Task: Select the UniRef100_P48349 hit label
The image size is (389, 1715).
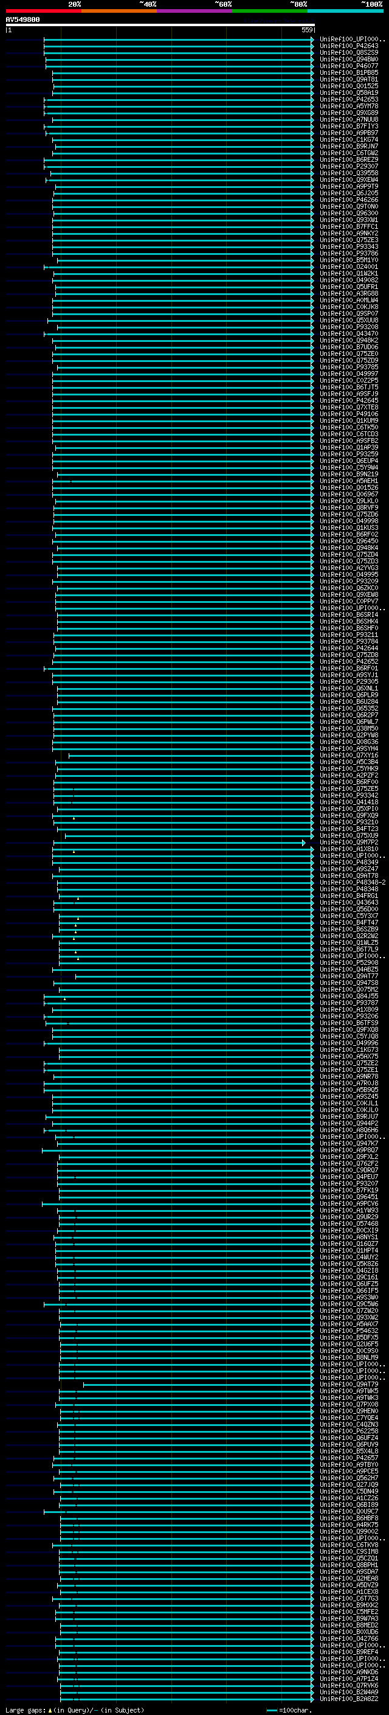Action: [x=349, y=863]
